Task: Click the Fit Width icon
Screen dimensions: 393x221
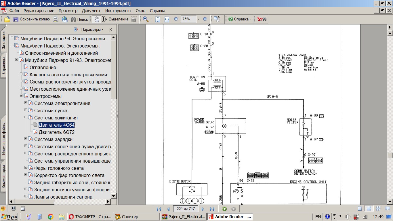Action: pos(167,19)
